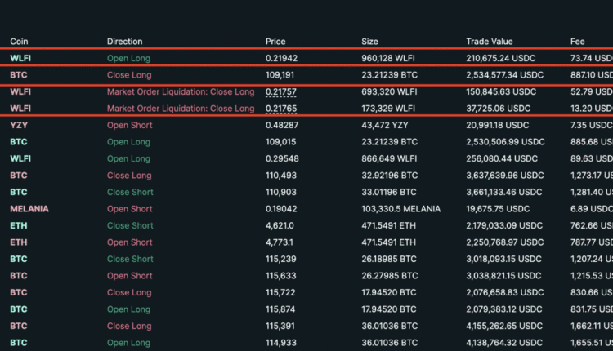This screenshot has width=613, height=351.
Task: Sort the table by the Coin column header
Action: coord(19,41)
